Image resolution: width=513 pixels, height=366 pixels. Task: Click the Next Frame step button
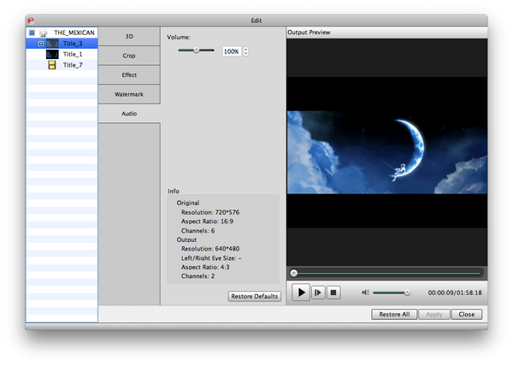point(318,292)
